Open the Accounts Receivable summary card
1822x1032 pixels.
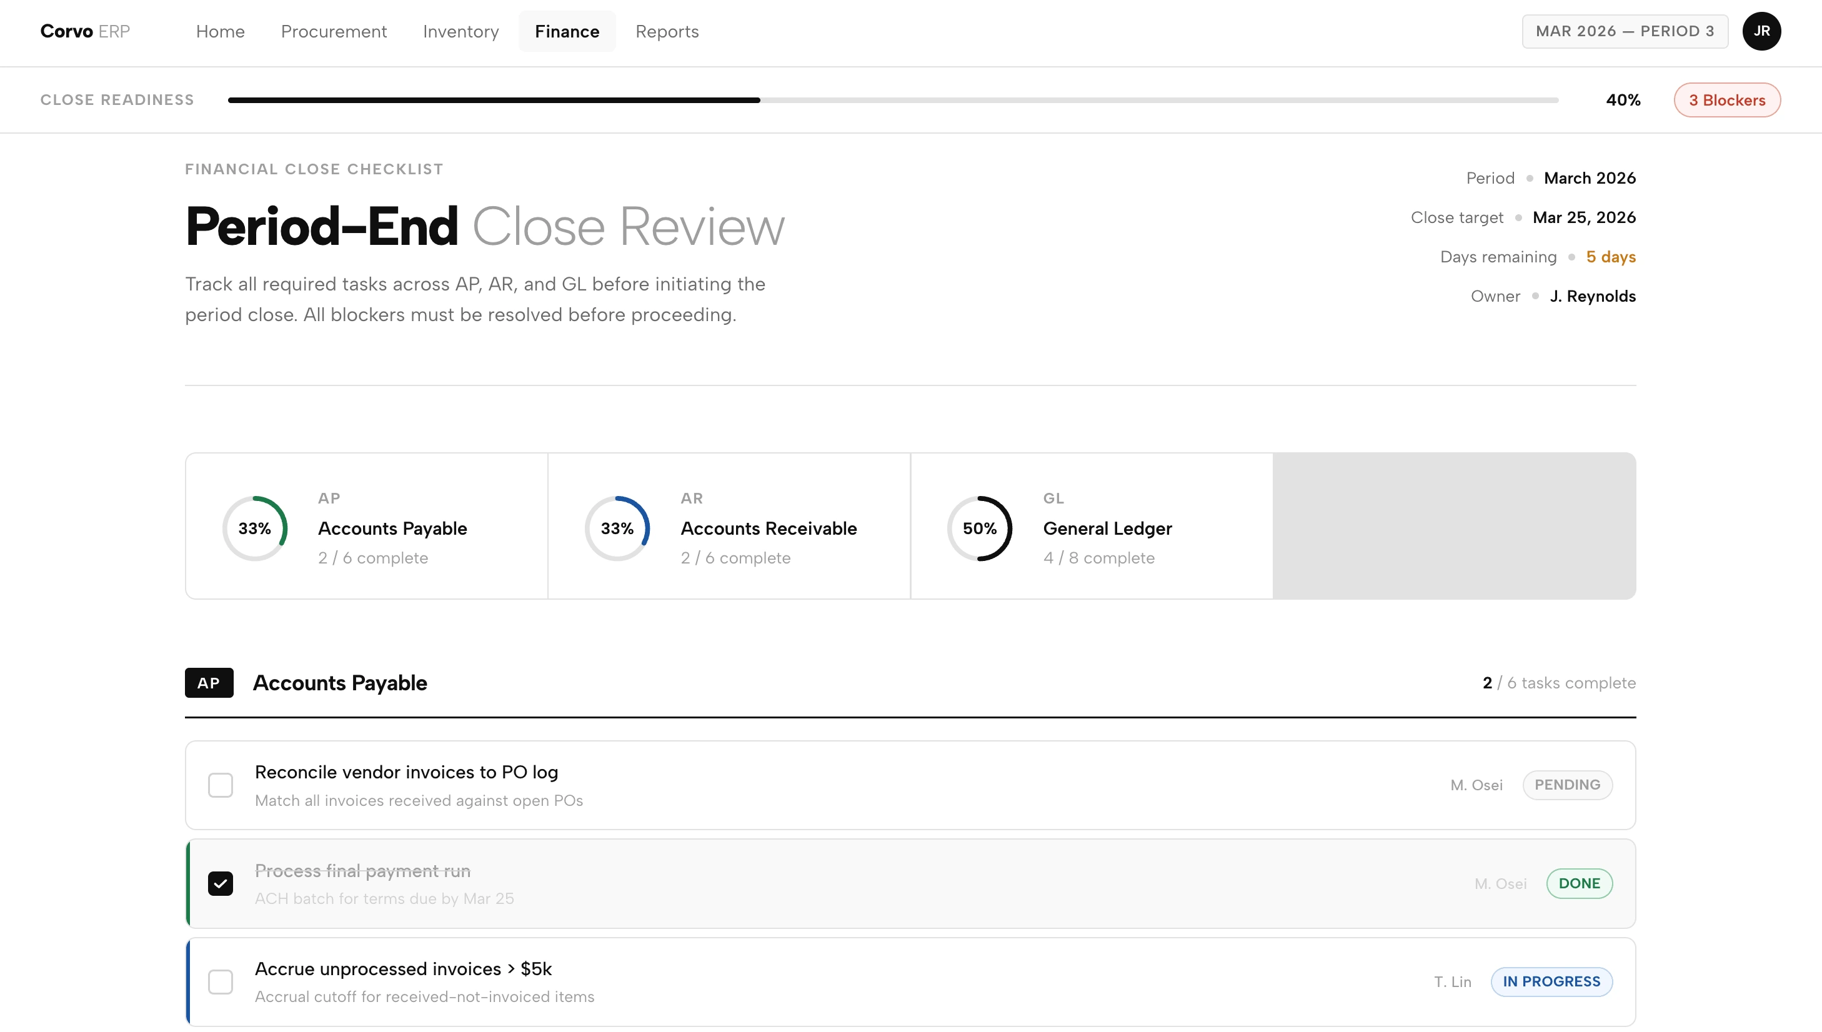click(x=729, y=526)
